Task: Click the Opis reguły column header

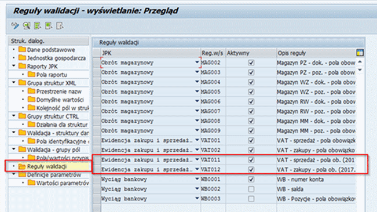Action: tap(316, 53)
